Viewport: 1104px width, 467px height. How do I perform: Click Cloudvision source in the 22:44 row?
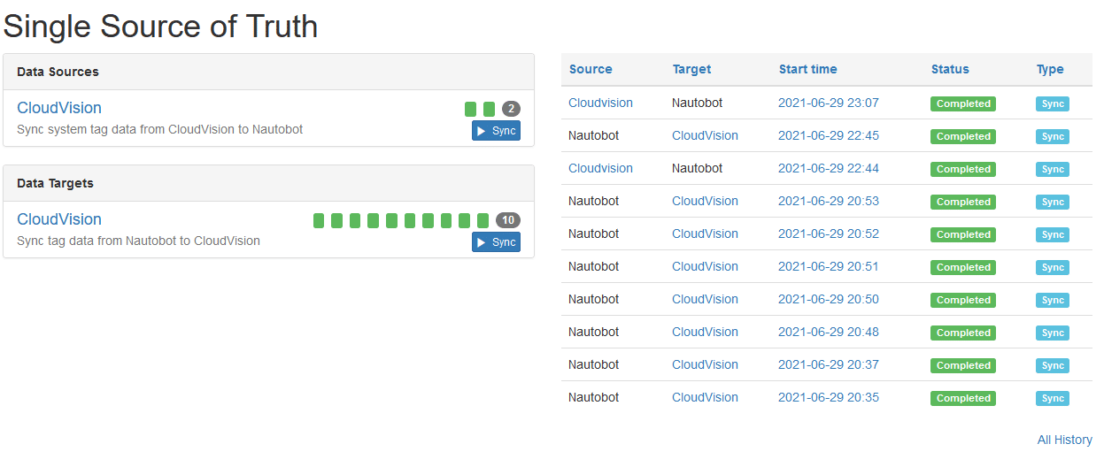click(x=600, y=168)
